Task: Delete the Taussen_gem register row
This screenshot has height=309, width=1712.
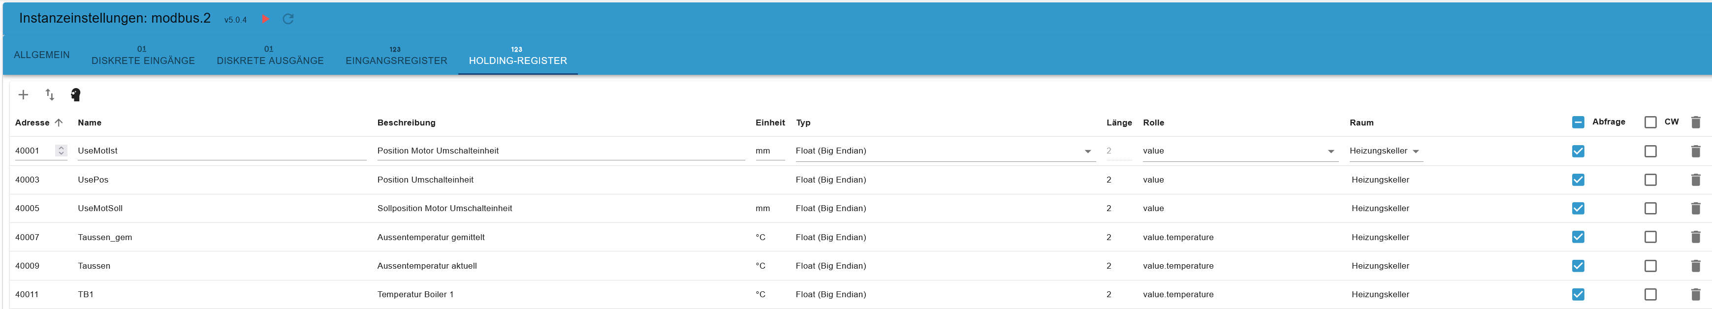Action: click(1695, 237)
